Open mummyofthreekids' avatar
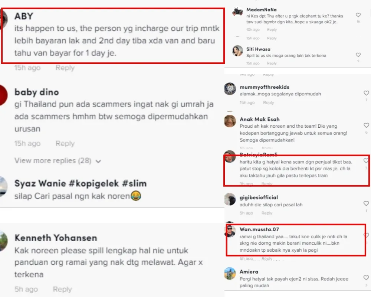This screenshot has height=297, width=371. pyautogui.click(x=230, y=89)
